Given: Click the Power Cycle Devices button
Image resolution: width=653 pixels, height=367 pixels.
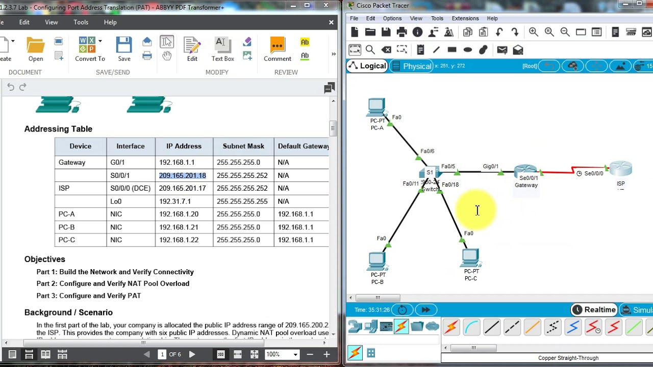Looking at the screenshot, I should tap(403, 309).
